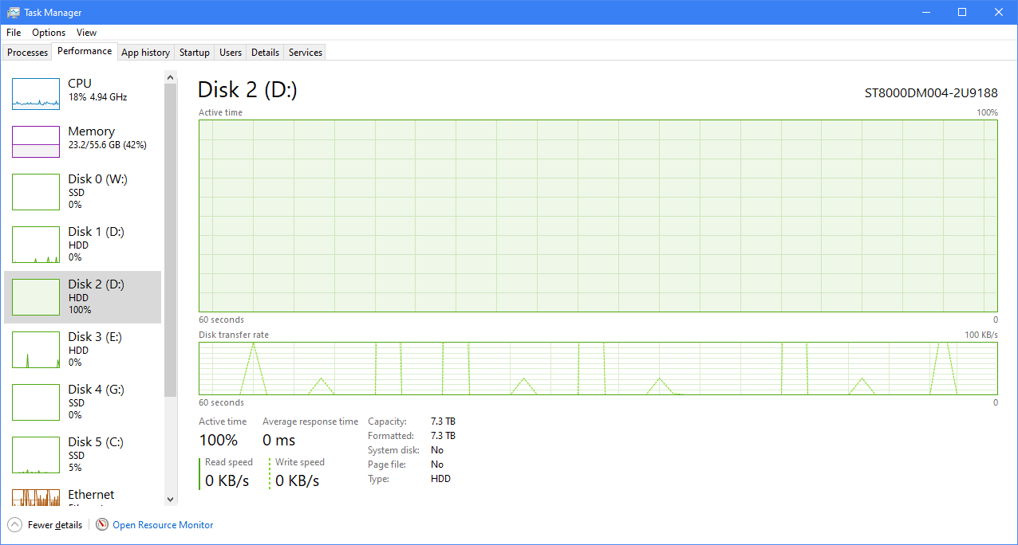Select Disk 4 (G:) in the sidebar
This screenshot has width=1018, height=545.
pyautogui.click(x=83, y=402)
